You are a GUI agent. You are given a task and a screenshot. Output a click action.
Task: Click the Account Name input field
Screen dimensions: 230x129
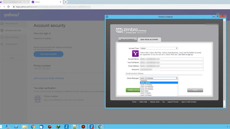pyautogui.click(x=172, y=59)
